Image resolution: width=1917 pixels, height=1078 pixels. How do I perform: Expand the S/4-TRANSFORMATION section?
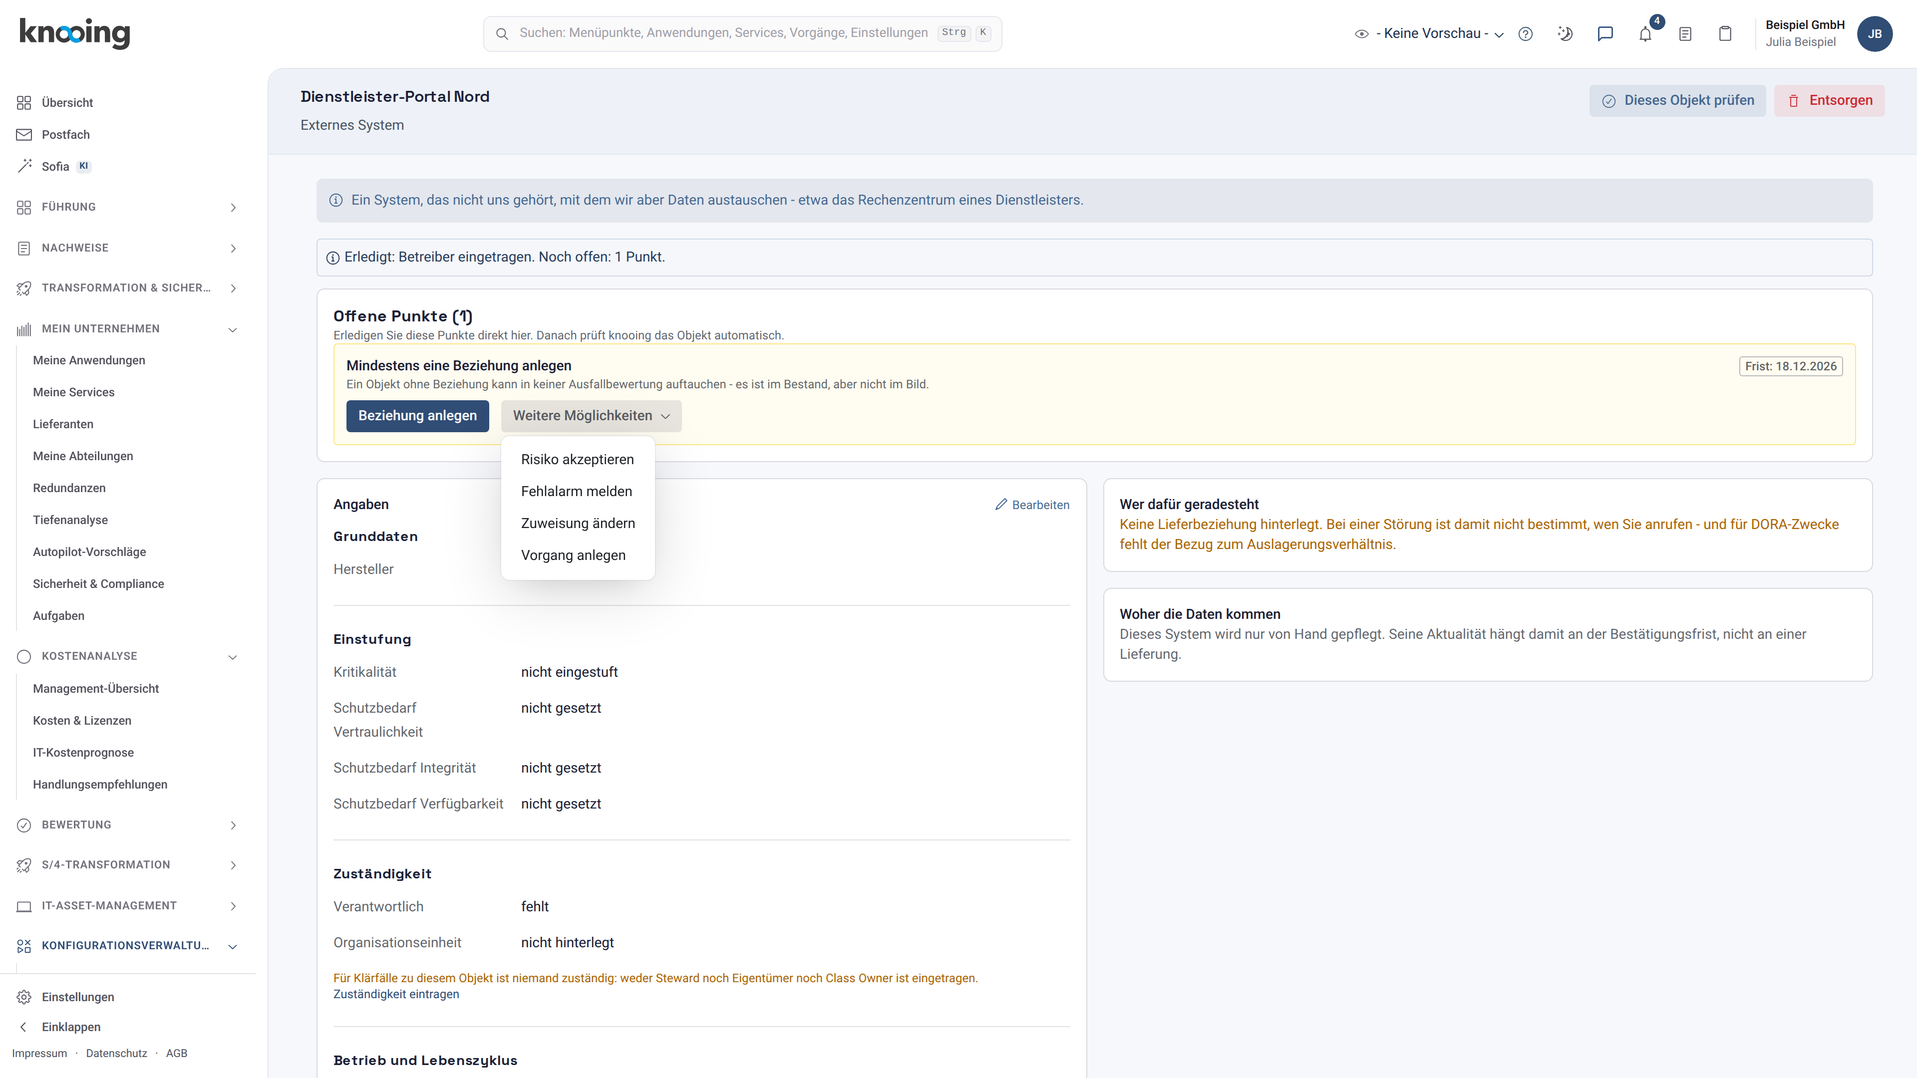tap(127, 865)
